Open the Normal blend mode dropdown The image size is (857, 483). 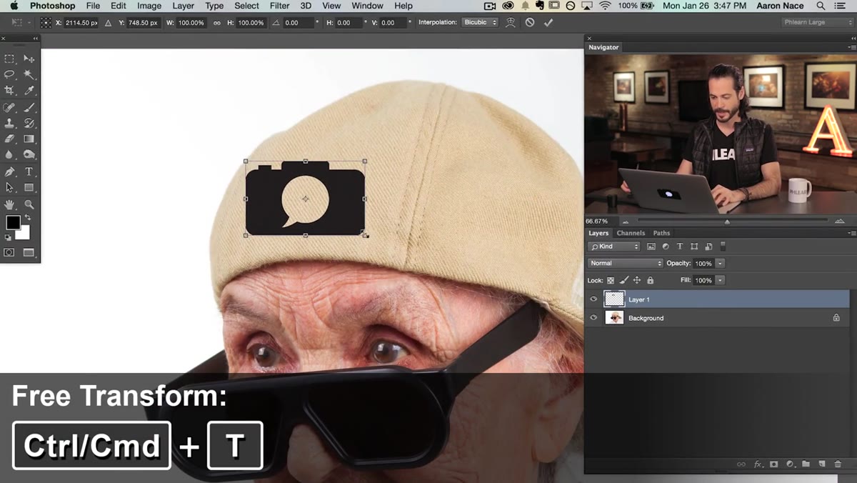coord(626,263)
